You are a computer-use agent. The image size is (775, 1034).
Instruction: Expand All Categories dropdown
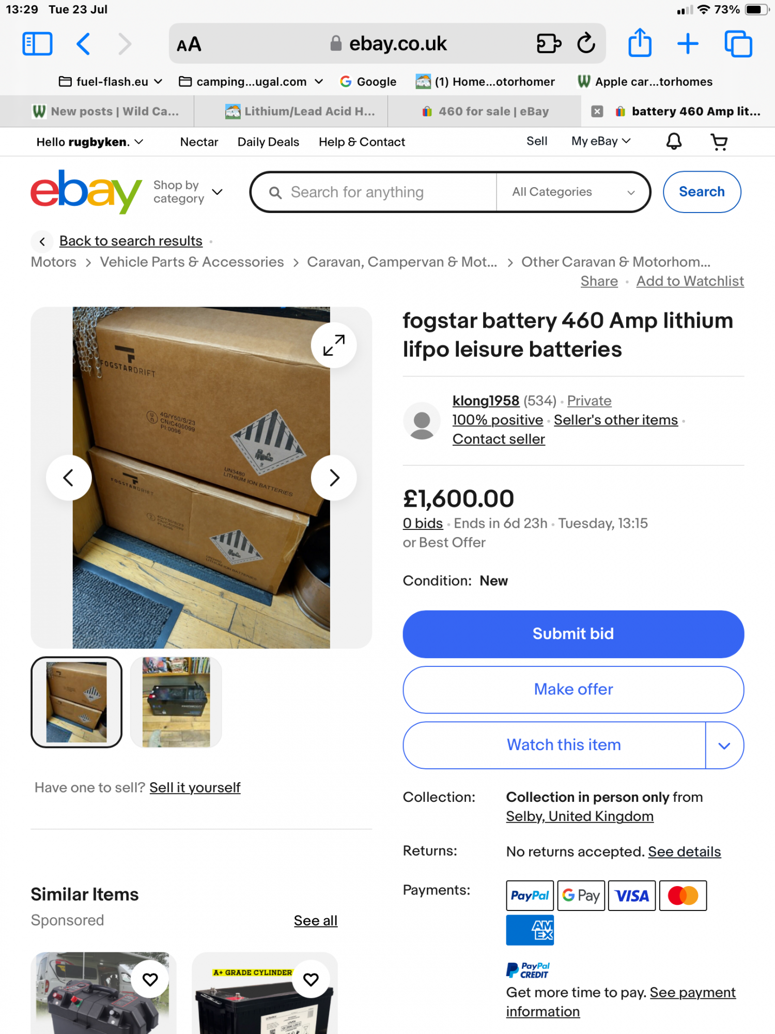coord(572,192)
